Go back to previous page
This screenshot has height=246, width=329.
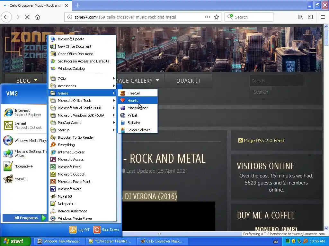click(x=6, y=17)
